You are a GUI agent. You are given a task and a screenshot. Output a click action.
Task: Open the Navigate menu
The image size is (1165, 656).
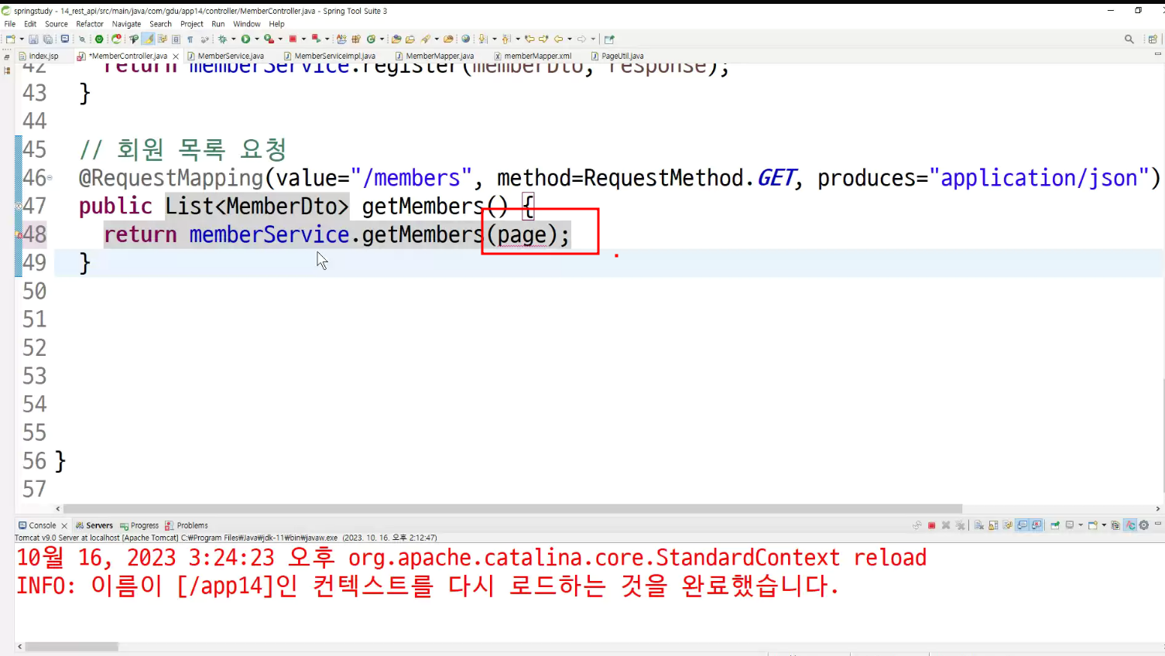[x=126, y=24]
